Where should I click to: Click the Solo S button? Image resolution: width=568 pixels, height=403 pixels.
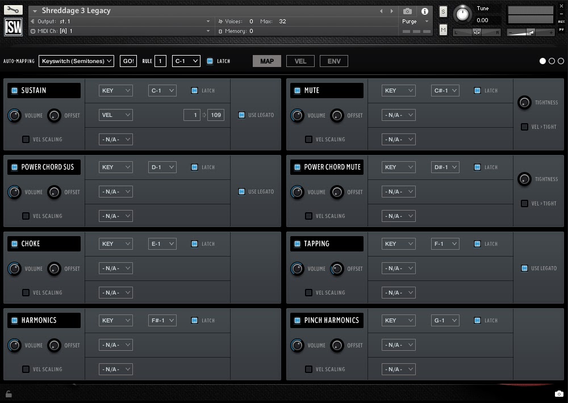[443, 11]
